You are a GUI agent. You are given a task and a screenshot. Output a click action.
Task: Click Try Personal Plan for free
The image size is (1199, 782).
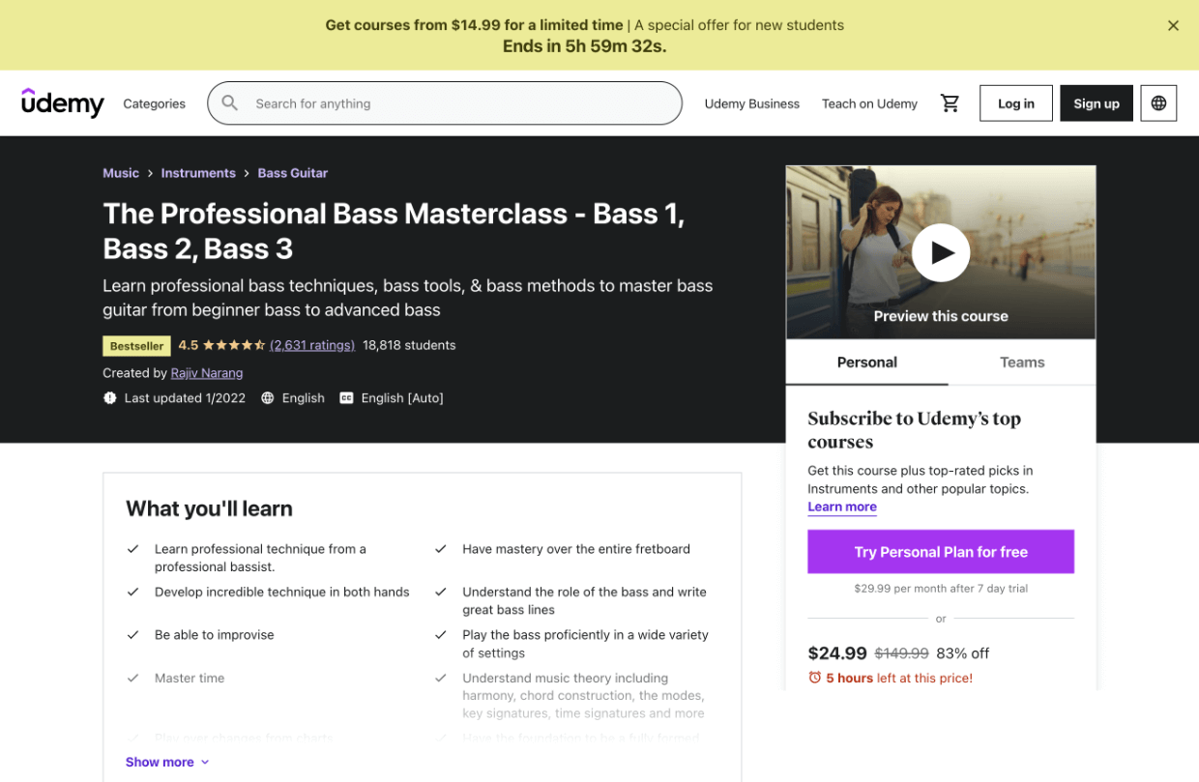940,551
